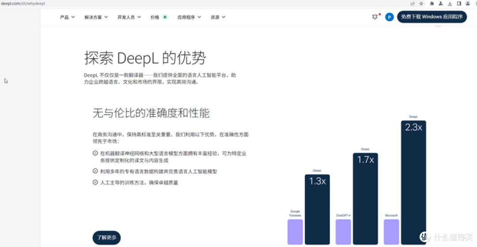Image resolution: width=477 pixels, height=247 pixels.
Task: Open the 价格 pricing page
Action: click(155, 17)
